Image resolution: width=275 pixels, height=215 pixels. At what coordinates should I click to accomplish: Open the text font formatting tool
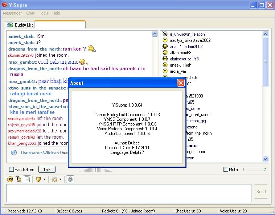[x=18, y=179]
